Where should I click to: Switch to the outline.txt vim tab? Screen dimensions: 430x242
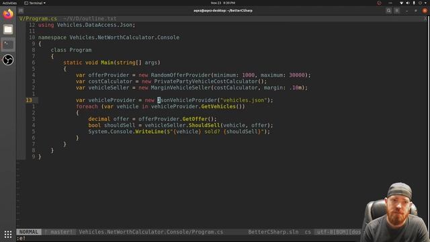click(89, 19)
